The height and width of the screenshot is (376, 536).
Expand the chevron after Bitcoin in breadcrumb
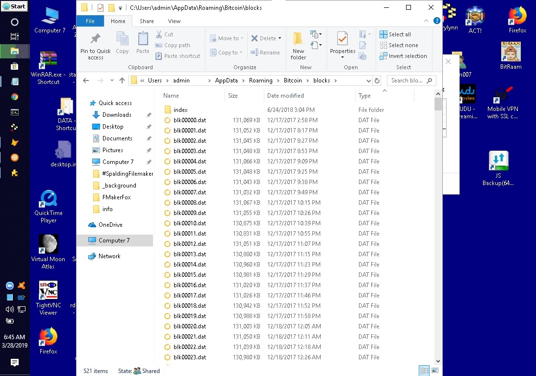coord(307,81)
